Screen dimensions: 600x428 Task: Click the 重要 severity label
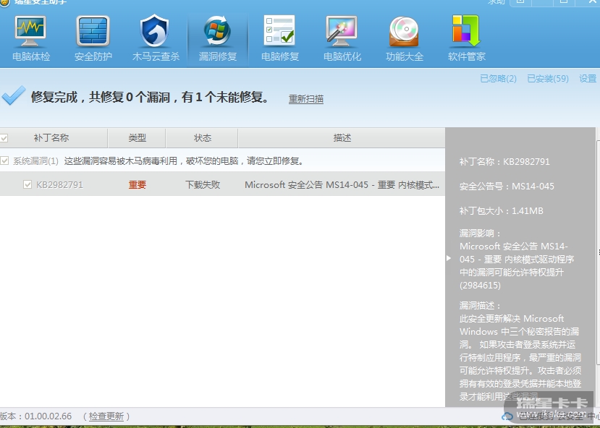coord(137,185)
